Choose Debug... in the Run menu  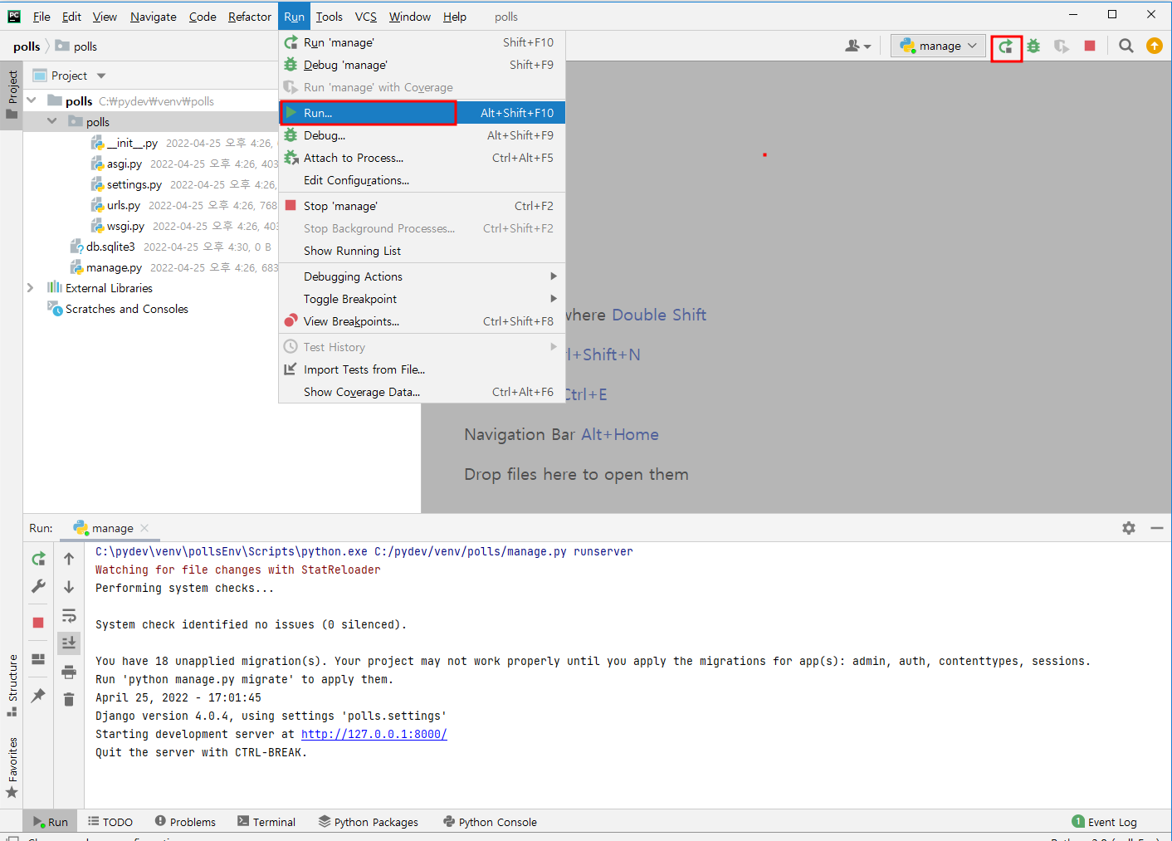422,135
